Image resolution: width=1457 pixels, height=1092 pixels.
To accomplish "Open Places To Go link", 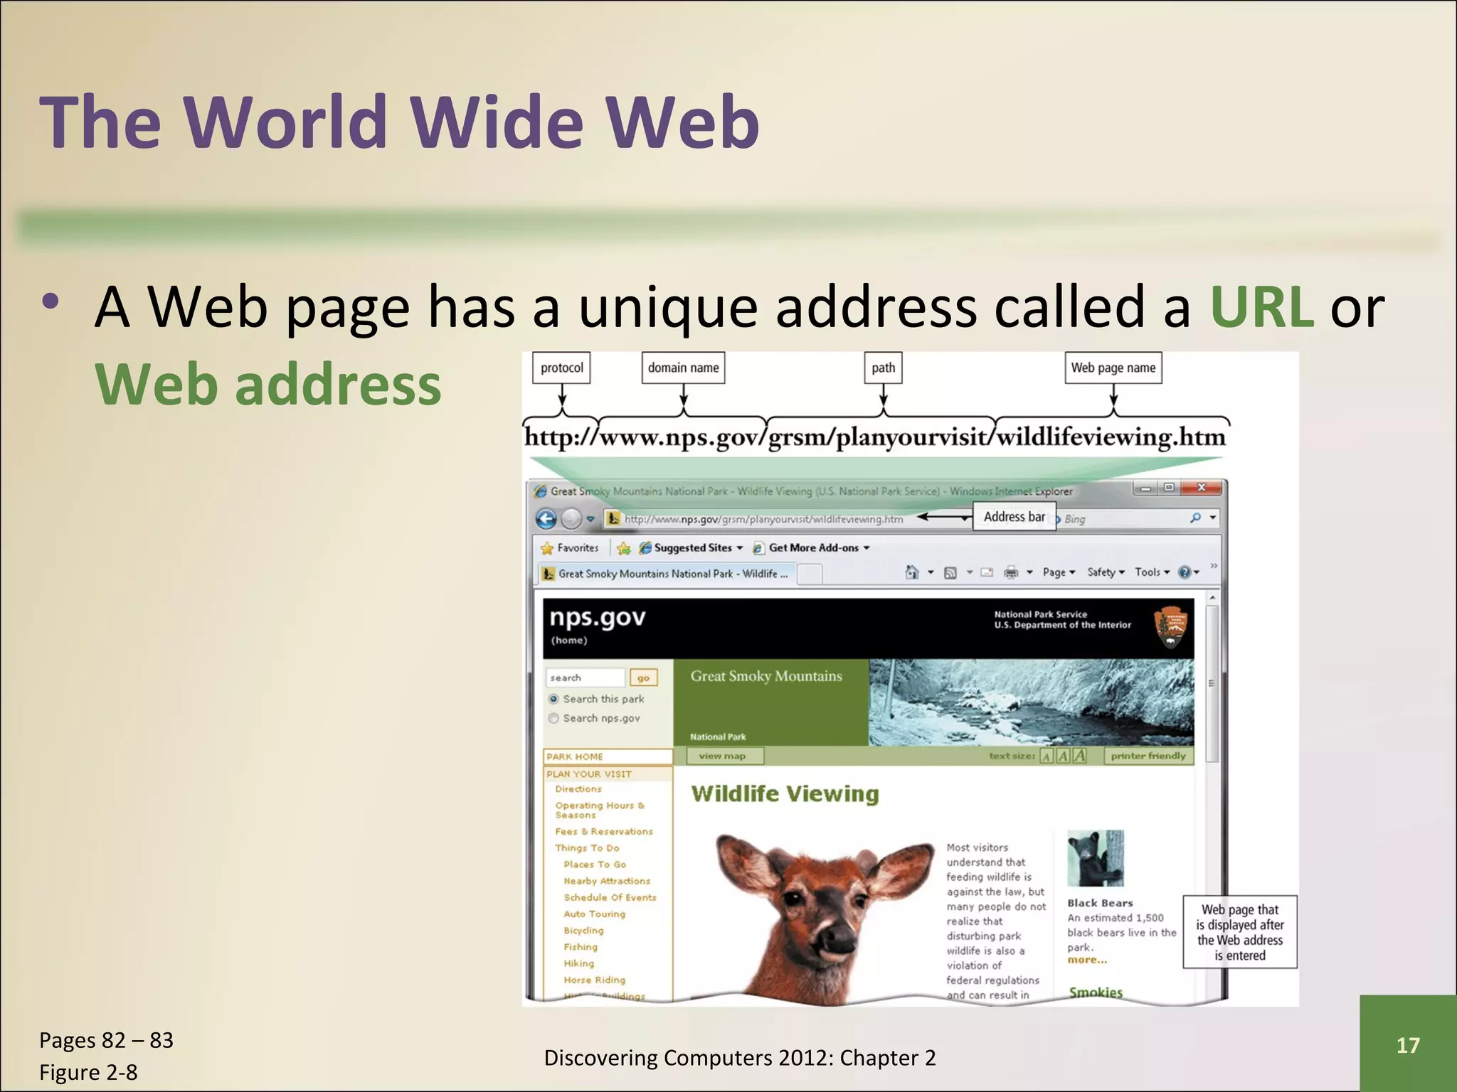I will [x=595, y=864].
